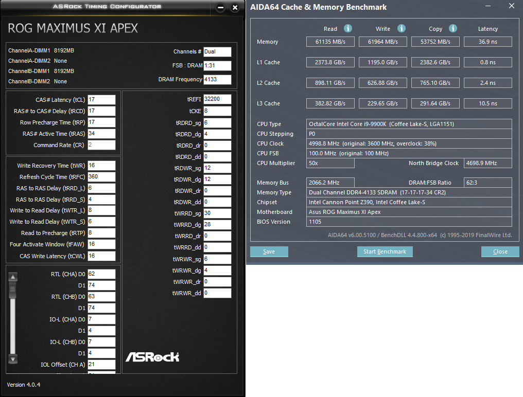
Task: Save the benchmark results
Action: tap(269, 251)
